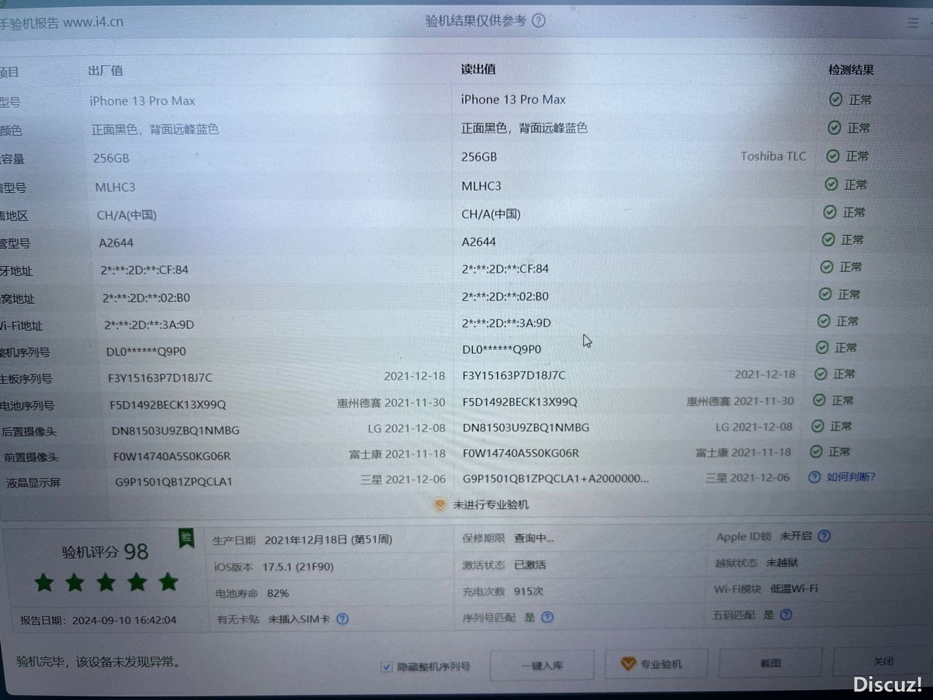Click the 出厂值 column header
The image size is (933, 700).
pos(105,70)
